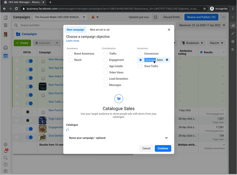Click the Catalogue Sales info icon
The width and height of the screenshot is (237, 175).
coord(167,60)
